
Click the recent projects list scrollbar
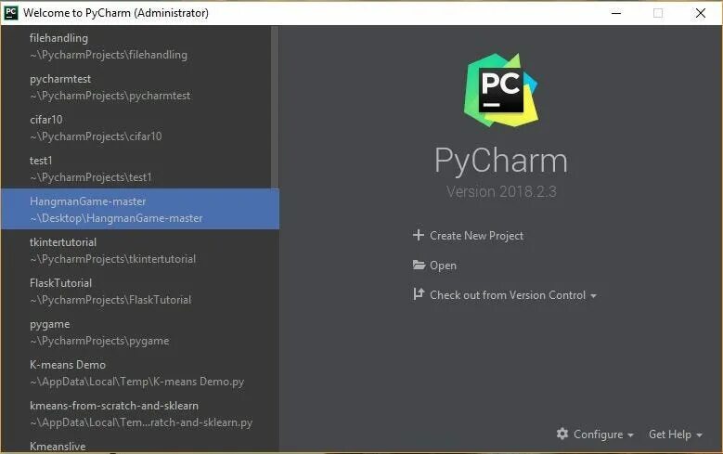275,107
